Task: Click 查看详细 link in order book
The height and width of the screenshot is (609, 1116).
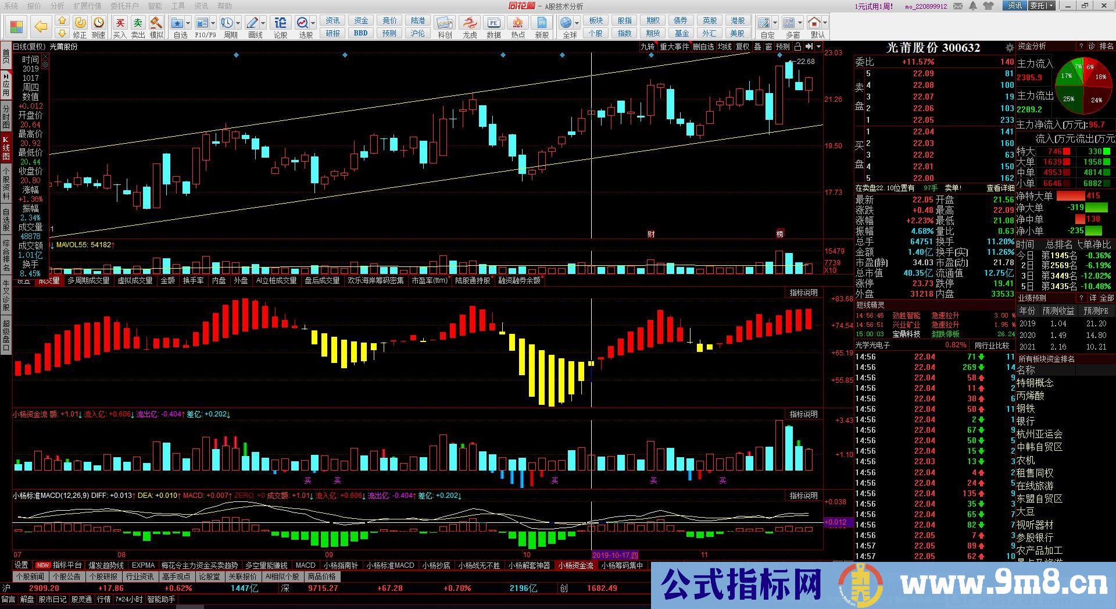Action: (x=1000, y=188)
